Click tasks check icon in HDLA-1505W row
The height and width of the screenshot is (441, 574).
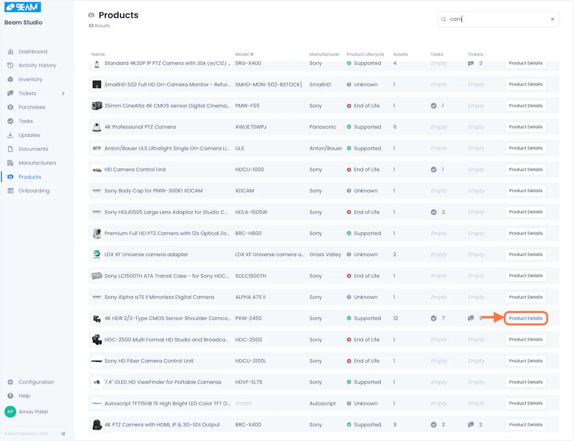coord(433,212)
